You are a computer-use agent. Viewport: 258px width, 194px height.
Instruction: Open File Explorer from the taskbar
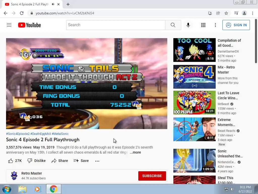click(x=22, y=189)
